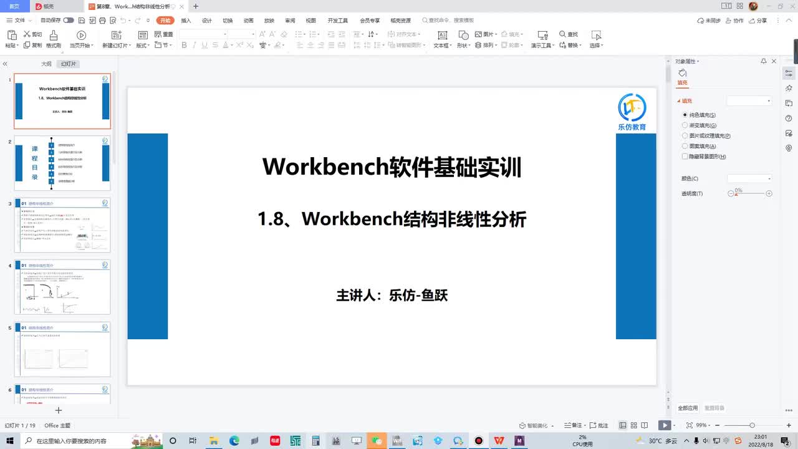The height and width of the screenshot is (449, 798).
Task: Click the New Slide (新建幻灯片) icon
Action: (116, 35)
